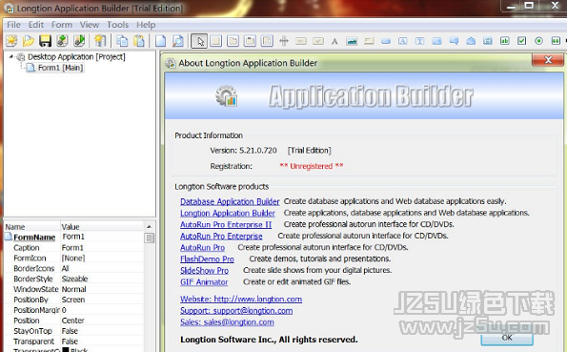Click the page with magnifier icon
The image size is (567, 352).
pos(177,41)
